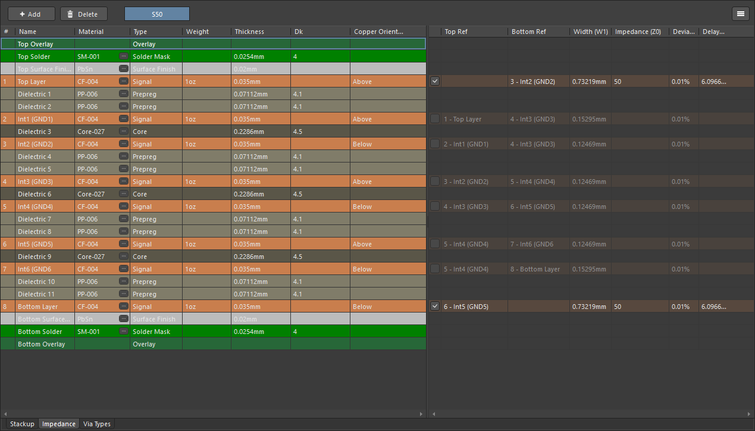Enable checkbox with Top Ref 1 - Top Layer

tap(435, 119)
